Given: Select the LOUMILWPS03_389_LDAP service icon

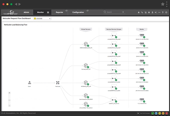Looking at the screenshot, I should click(x=114, y=44).
